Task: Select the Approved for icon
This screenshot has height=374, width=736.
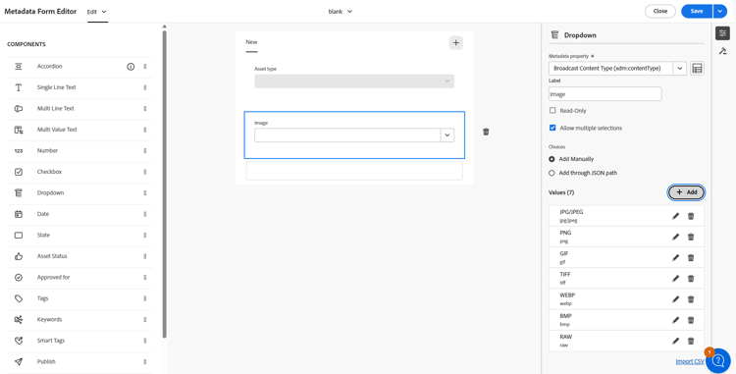Action: tap(19, 278)
